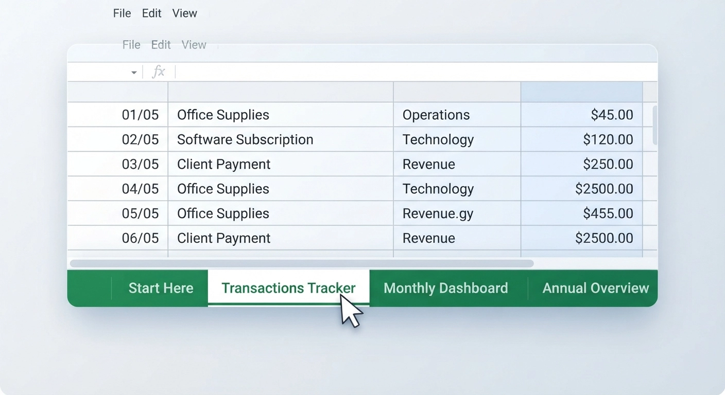
Task: Click Office Supplies in the 05/05 row
Action: [x=281, y=213]
